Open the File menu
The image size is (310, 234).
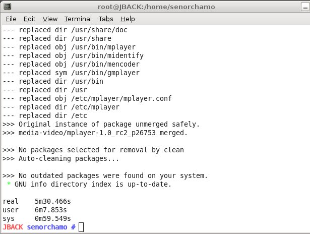click(x=11, y=19)
